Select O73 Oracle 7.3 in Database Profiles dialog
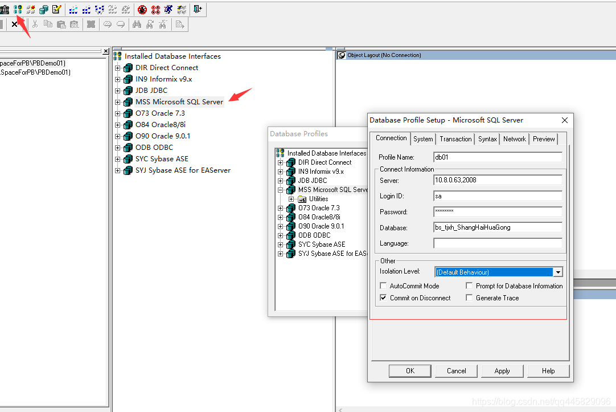The image size is (616, 412). pyautogui.click(x=319, y=208)
